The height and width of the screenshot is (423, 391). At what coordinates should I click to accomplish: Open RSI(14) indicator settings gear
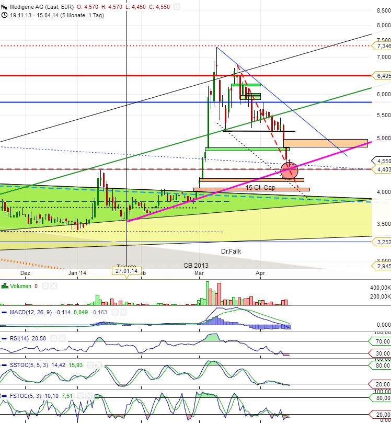pos(54,338)
